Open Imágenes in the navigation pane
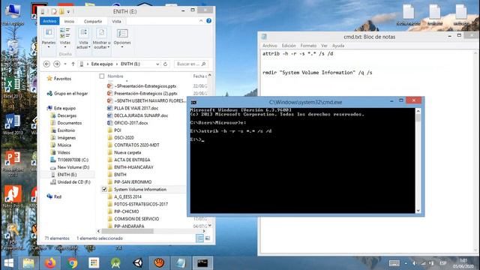The height and width of the screenshot is (270, 480). (67, 138)
